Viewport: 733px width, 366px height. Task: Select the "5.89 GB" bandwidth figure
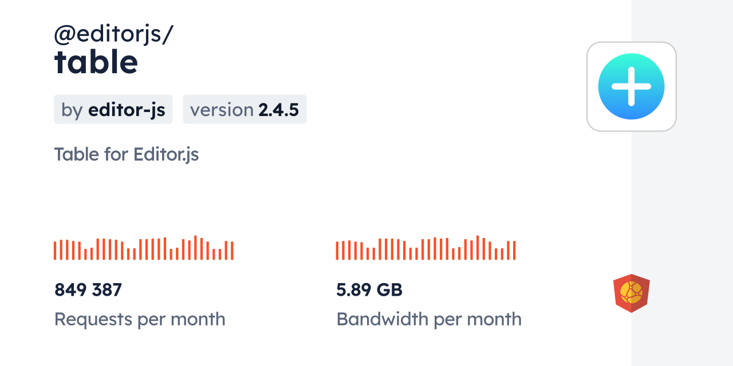point(369,290)
